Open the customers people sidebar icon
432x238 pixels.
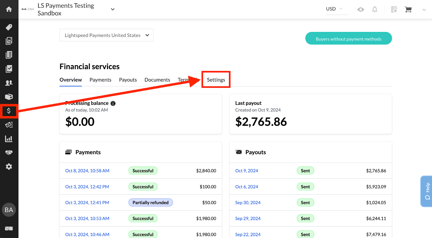(9, 83)
